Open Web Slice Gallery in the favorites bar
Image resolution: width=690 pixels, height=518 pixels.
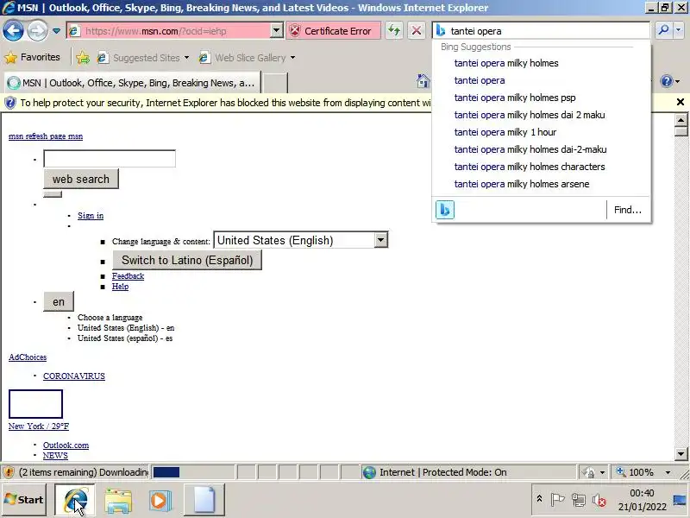point(247,58)
